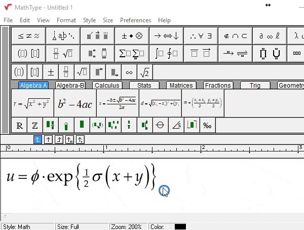Open the products and set theory templates palette
Image resolution: width=304 pixels, height=230 pixels.
point(270,54)
